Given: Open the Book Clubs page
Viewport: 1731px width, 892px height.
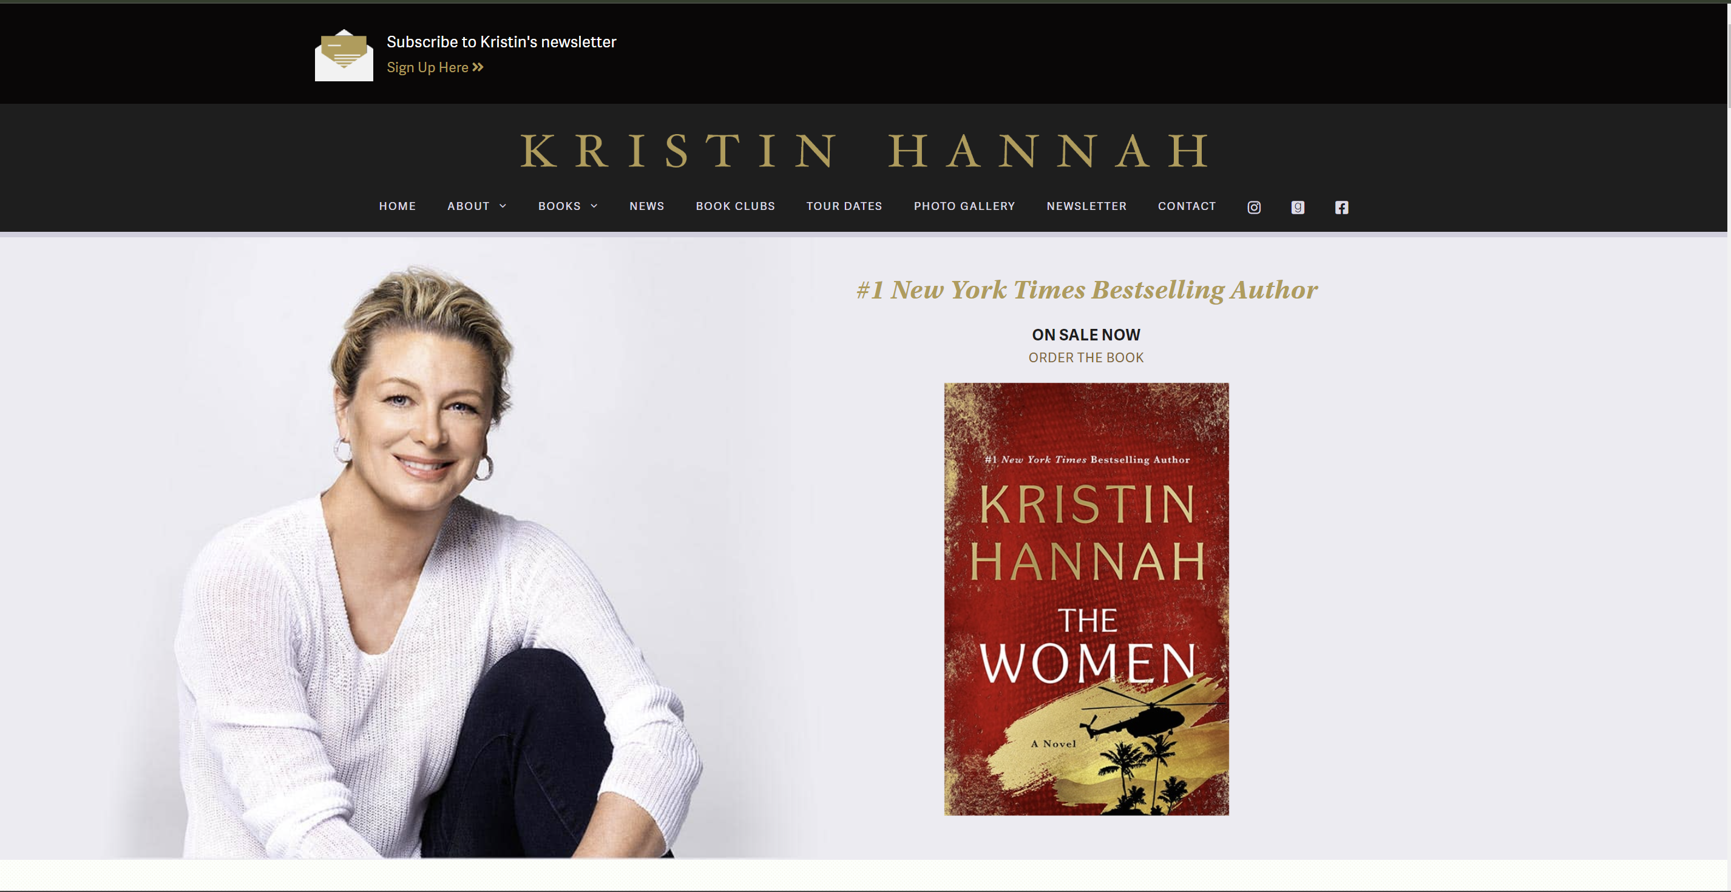Looking at the screenshot, I should [x=735, y=206].
